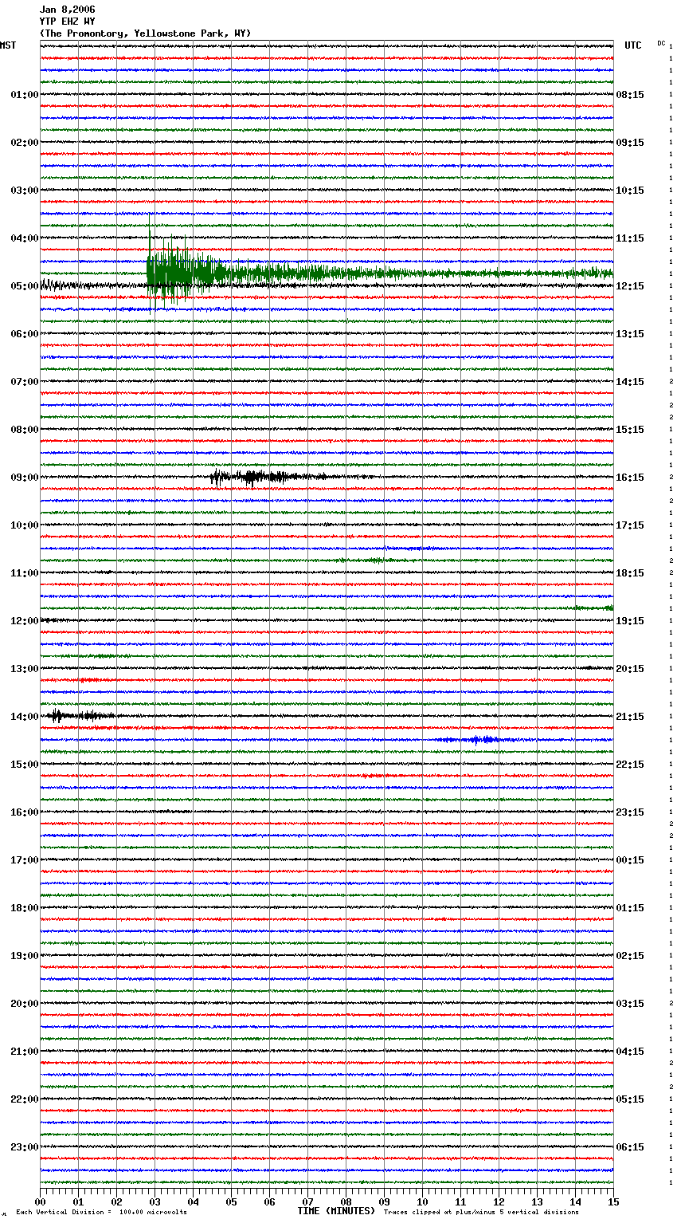This screenshot has width=677, height=1223.
Task: Select the '05:00' MST time label
Action: [x=24, y=286]
